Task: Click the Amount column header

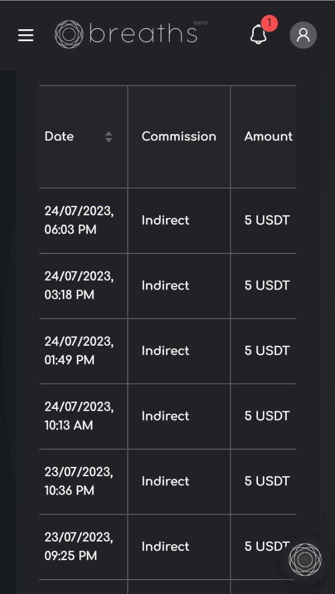Action: point(268,136)
